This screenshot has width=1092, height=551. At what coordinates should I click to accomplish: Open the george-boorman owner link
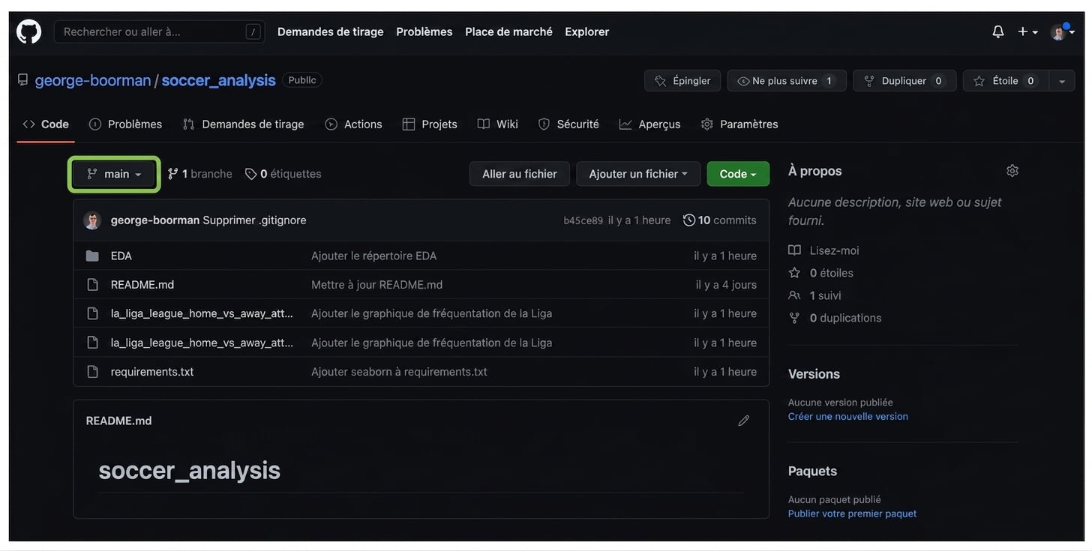click(93, 80)
